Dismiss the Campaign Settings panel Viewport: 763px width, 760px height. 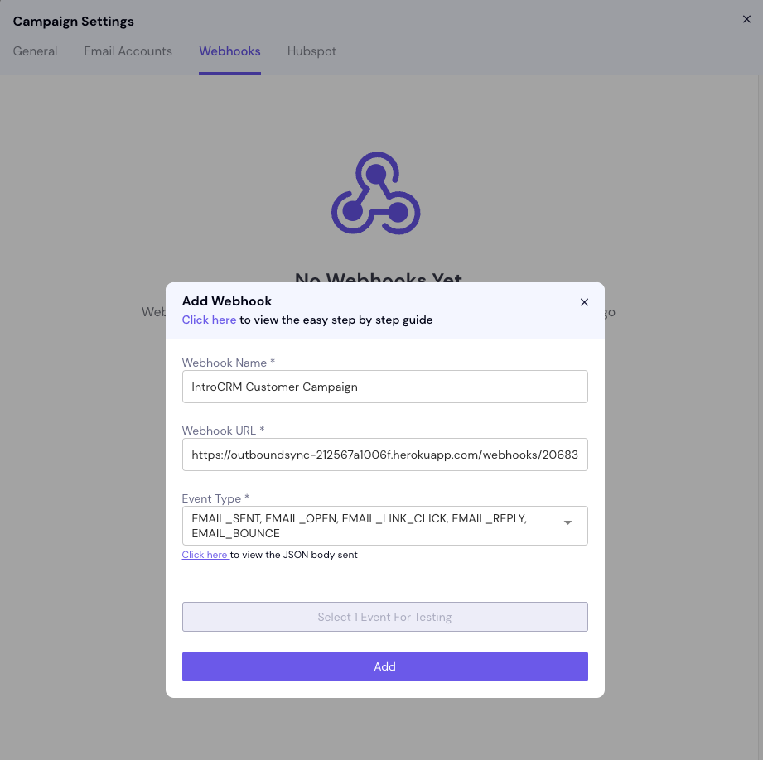tap(746, 19)
